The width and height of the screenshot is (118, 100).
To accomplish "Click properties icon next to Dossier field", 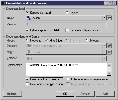I will coord(110,46).
